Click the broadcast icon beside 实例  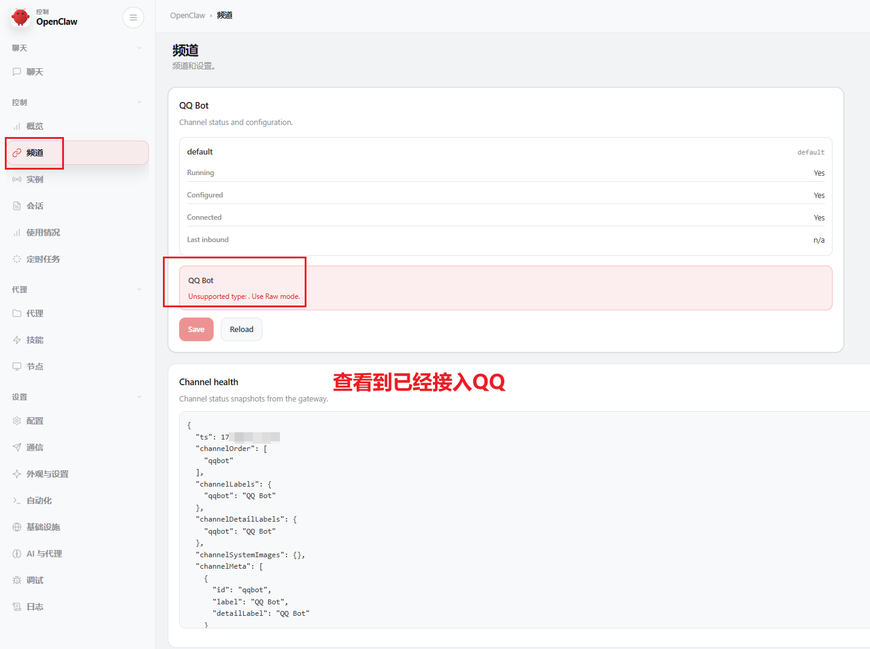(x=17, y=179)
